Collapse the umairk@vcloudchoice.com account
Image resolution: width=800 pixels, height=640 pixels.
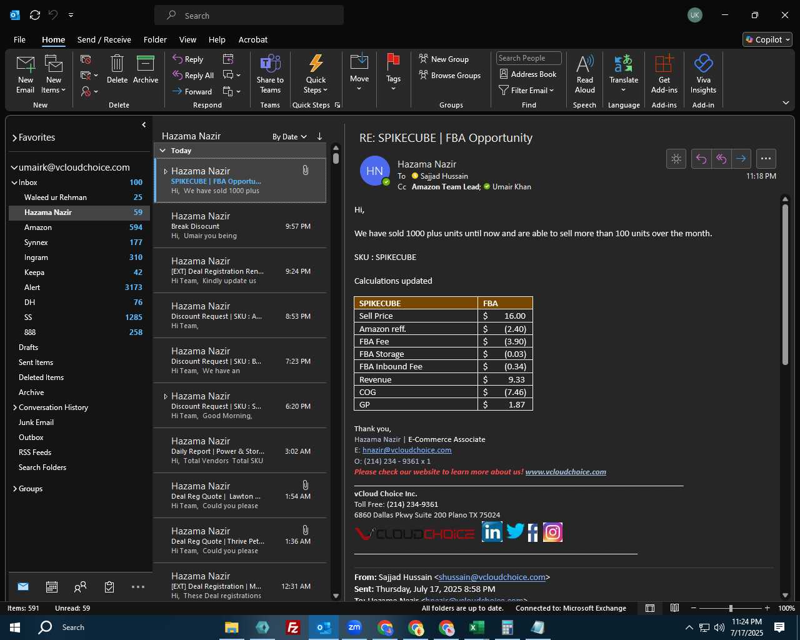pos(14,167)
